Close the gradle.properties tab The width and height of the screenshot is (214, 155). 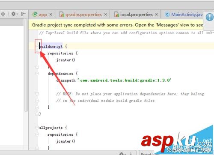(105, 15)
